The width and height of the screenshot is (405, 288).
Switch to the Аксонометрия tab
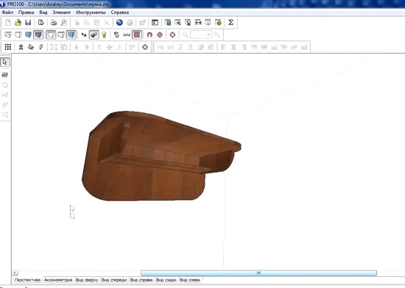(x=58, y=280)
